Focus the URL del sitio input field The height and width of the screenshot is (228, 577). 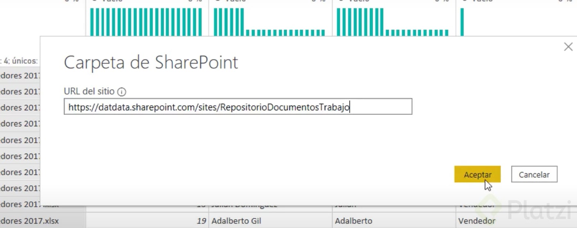point(238,107)
